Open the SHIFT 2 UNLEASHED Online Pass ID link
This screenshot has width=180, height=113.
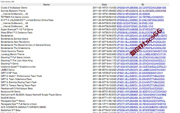140,20
